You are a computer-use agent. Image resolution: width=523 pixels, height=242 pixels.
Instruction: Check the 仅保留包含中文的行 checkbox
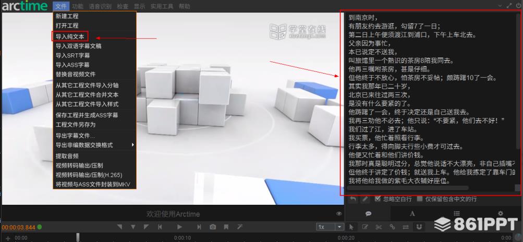420,199
